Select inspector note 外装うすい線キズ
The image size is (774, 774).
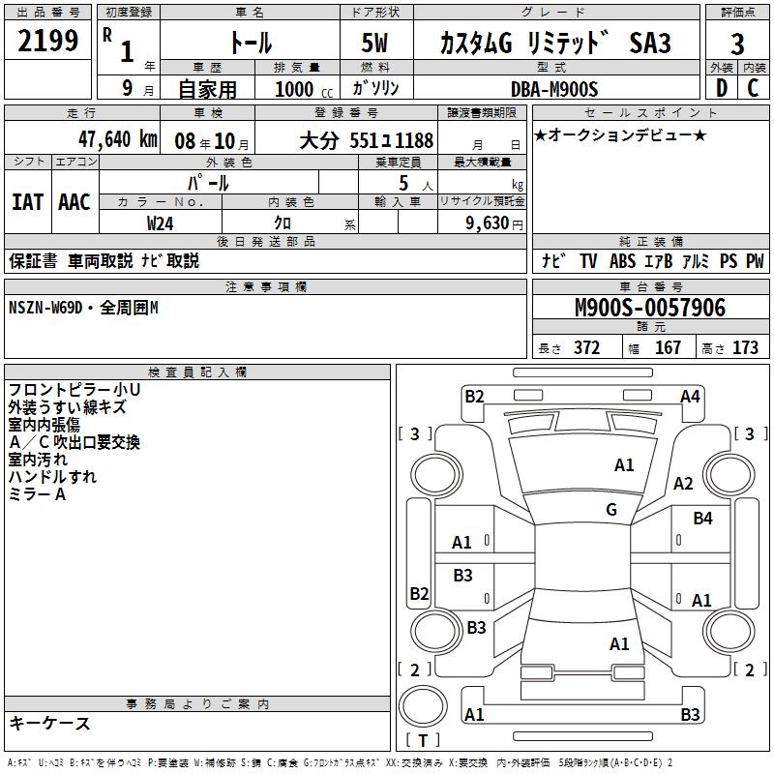pos(67,407)
